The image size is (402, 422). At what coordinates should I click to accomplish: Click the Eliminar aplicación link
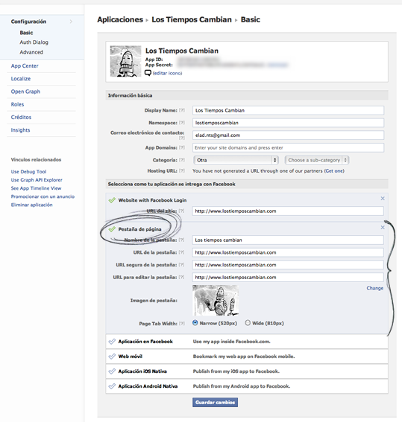[31, 205]
